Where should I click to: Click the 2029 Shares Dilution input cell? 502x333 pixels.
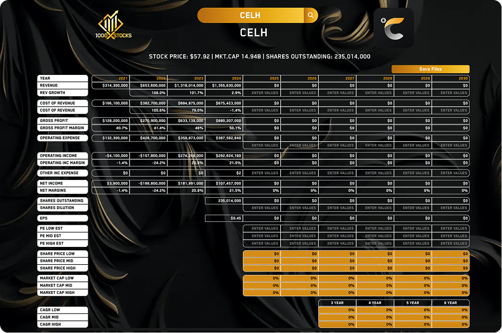point(413,208)
